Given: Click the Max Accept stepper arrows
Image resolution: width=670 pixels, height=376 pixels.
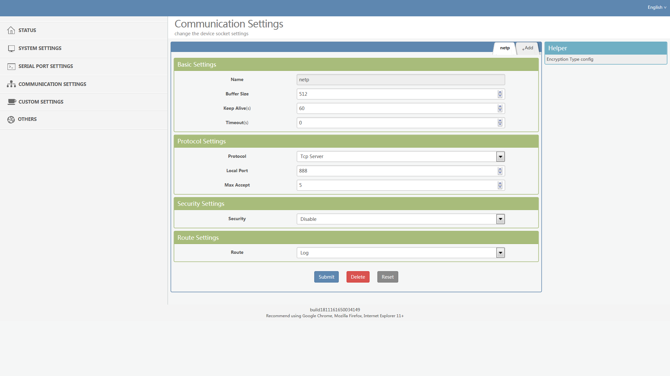Looking at the screenshot, I should pyautogui.click(x=500, y=185).
